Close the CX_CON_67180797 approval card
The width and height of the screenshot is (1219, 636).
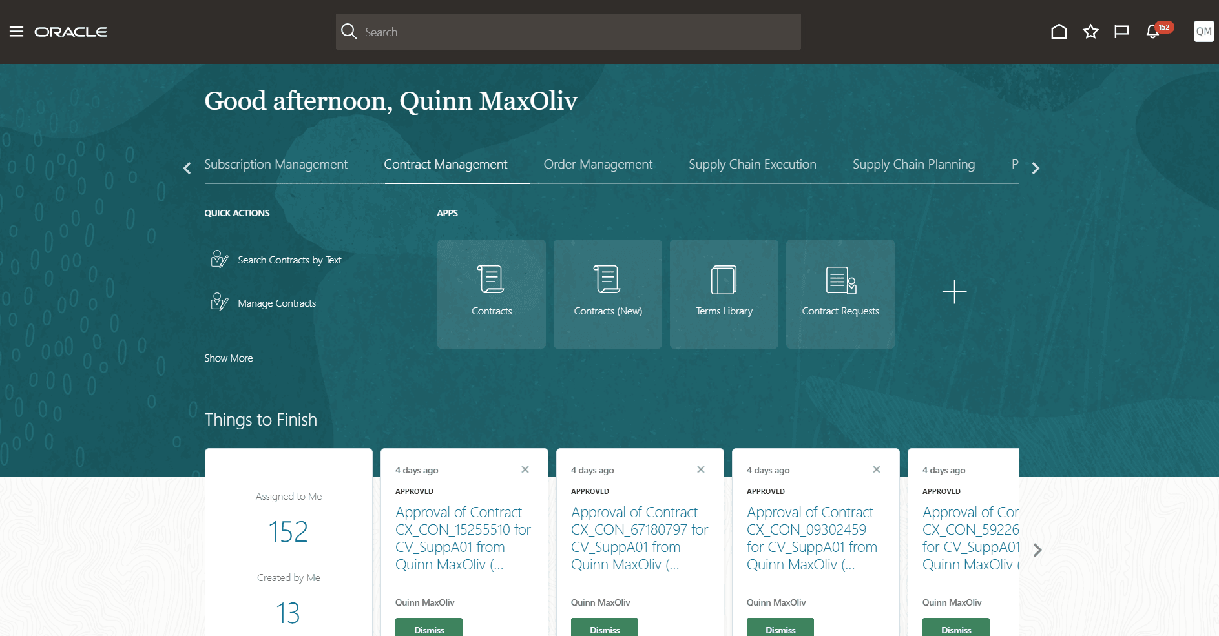click(701, 469)
